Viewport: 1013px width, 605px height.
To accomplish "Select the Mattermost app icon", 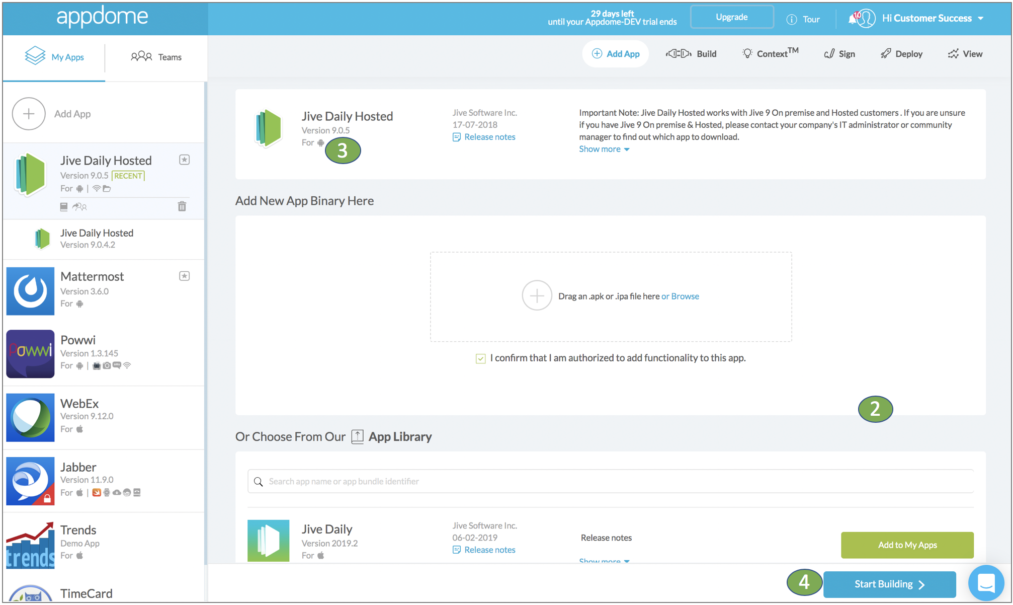I will [x=30, y=291].
